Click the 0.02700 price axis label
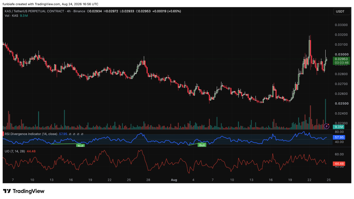Image resolution: width=354 pixels, height=199 pixels. point(341,84)
